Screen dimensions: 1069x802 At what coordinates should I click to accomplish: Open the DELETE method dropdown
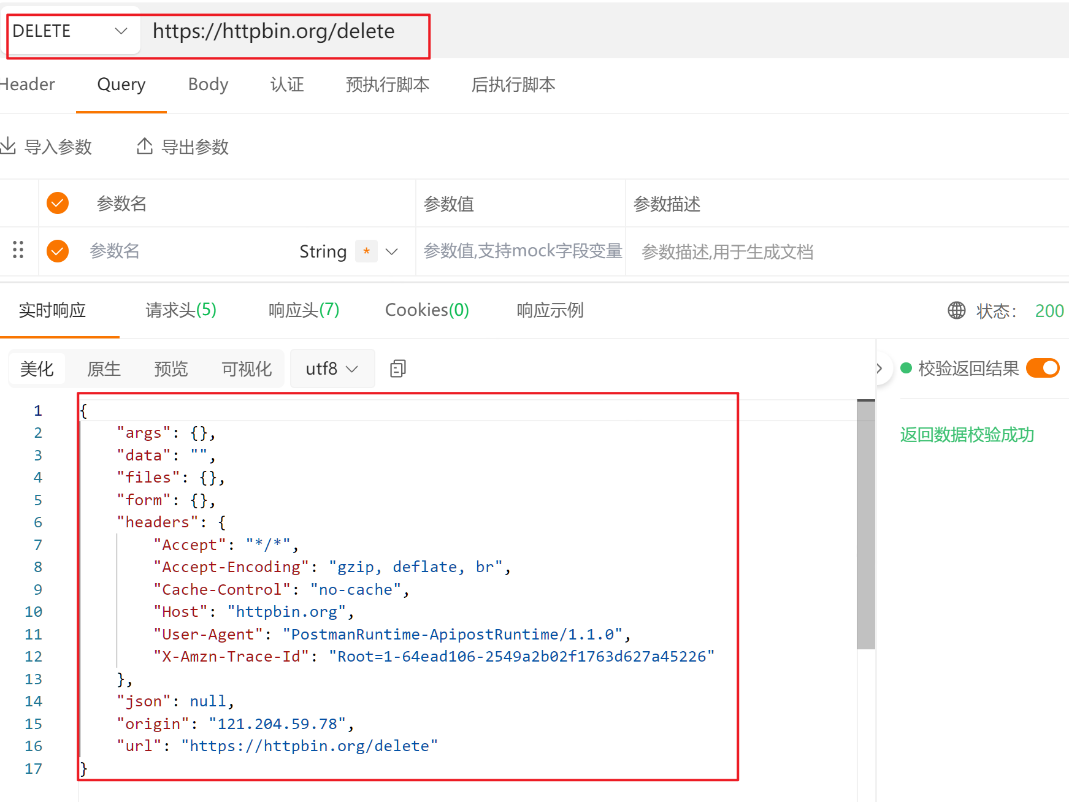[x=71, y=31]
